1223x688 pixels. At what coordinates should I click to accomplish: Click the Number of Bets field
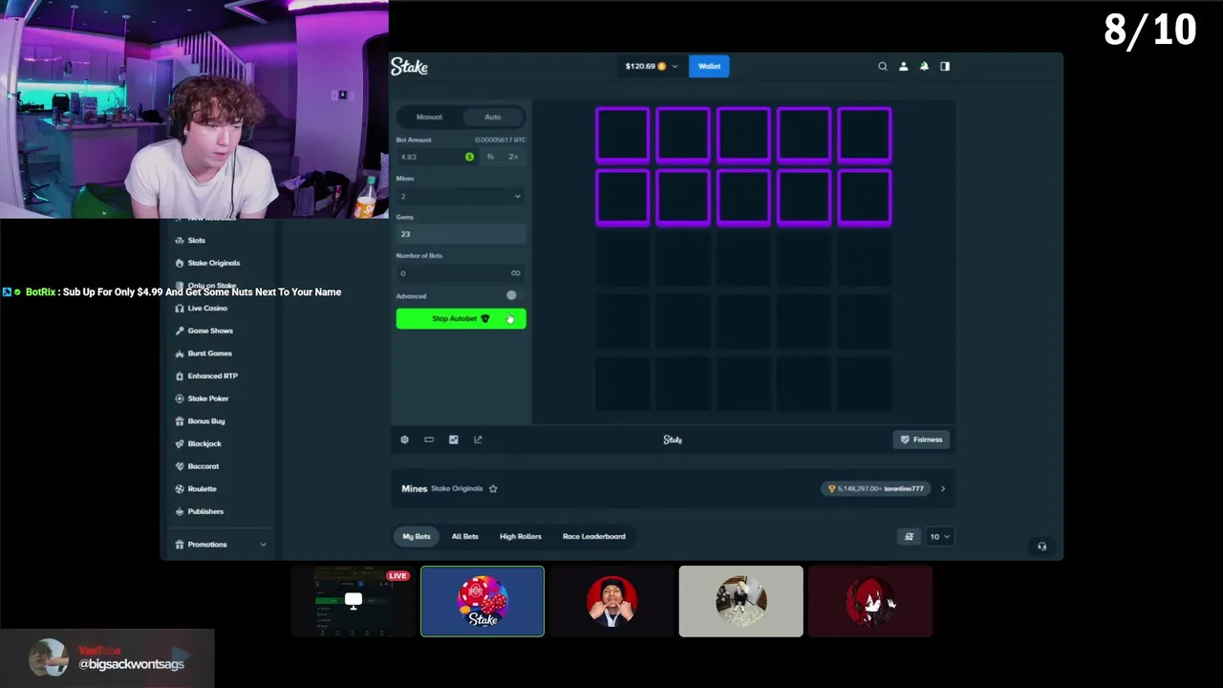461,273
